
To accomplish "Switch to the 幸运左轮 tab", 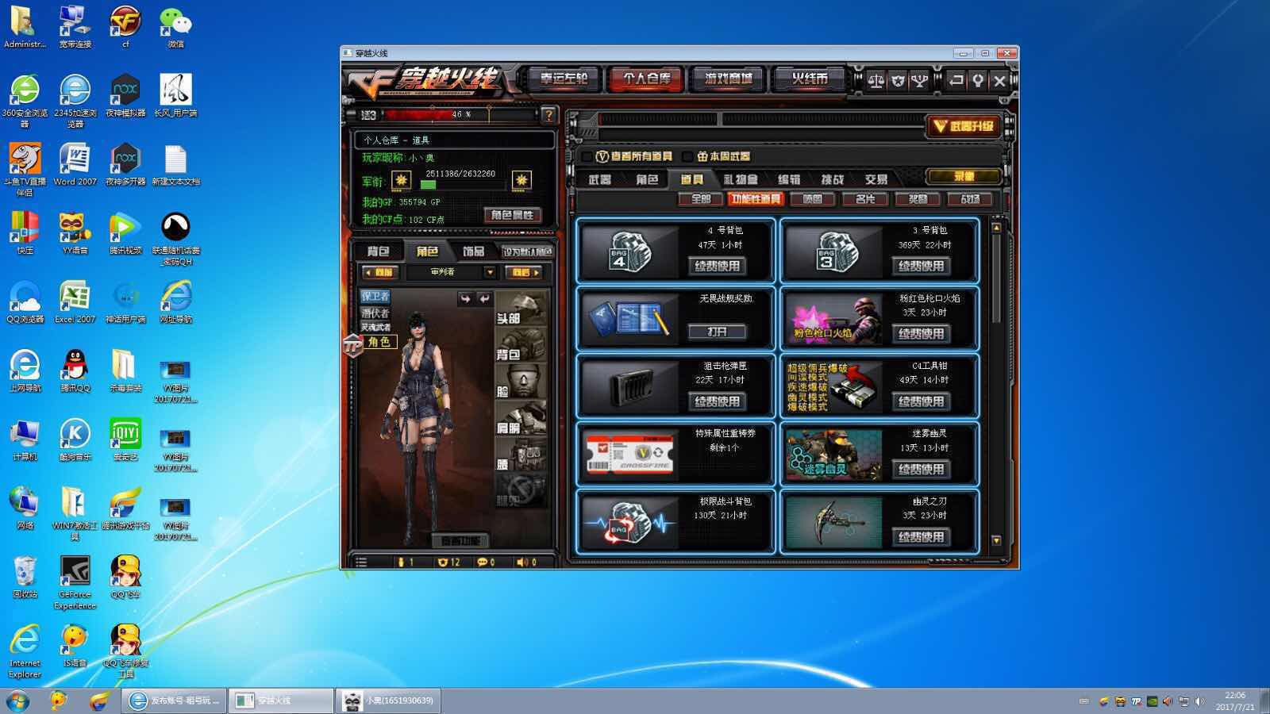I will (564, 79).
